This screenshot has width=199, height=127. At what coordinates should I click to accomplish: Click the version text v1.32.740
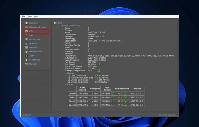[x=27, y=115]
